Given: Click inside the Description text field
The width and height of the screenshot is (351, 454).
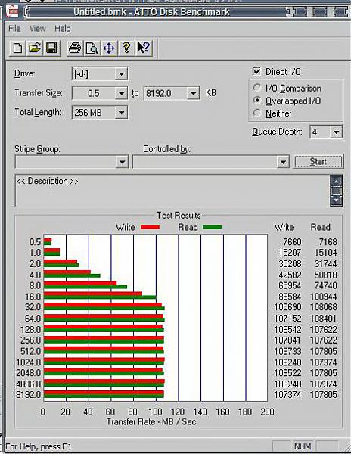Looking at the screenshot, I should (x=172, y=191).
